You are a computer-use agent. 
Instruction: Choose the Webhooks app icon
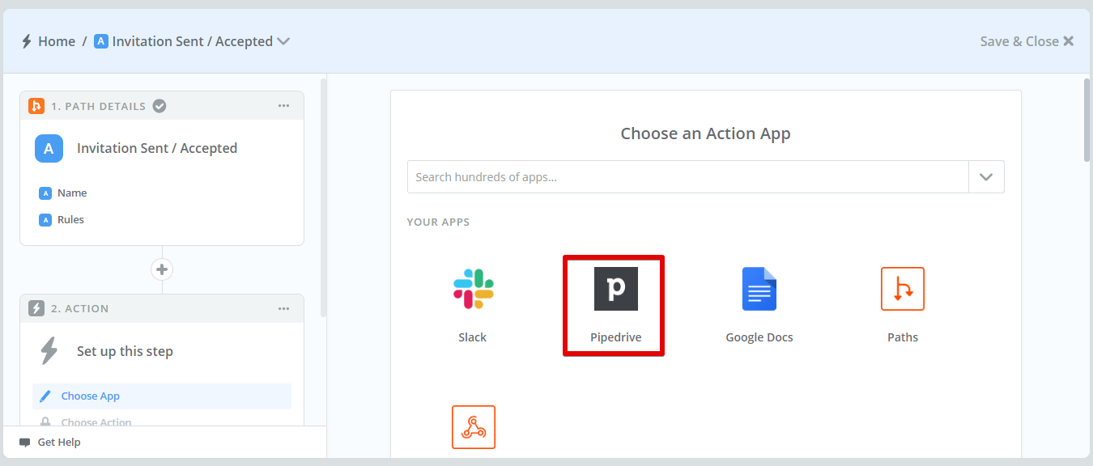[473, 427]
